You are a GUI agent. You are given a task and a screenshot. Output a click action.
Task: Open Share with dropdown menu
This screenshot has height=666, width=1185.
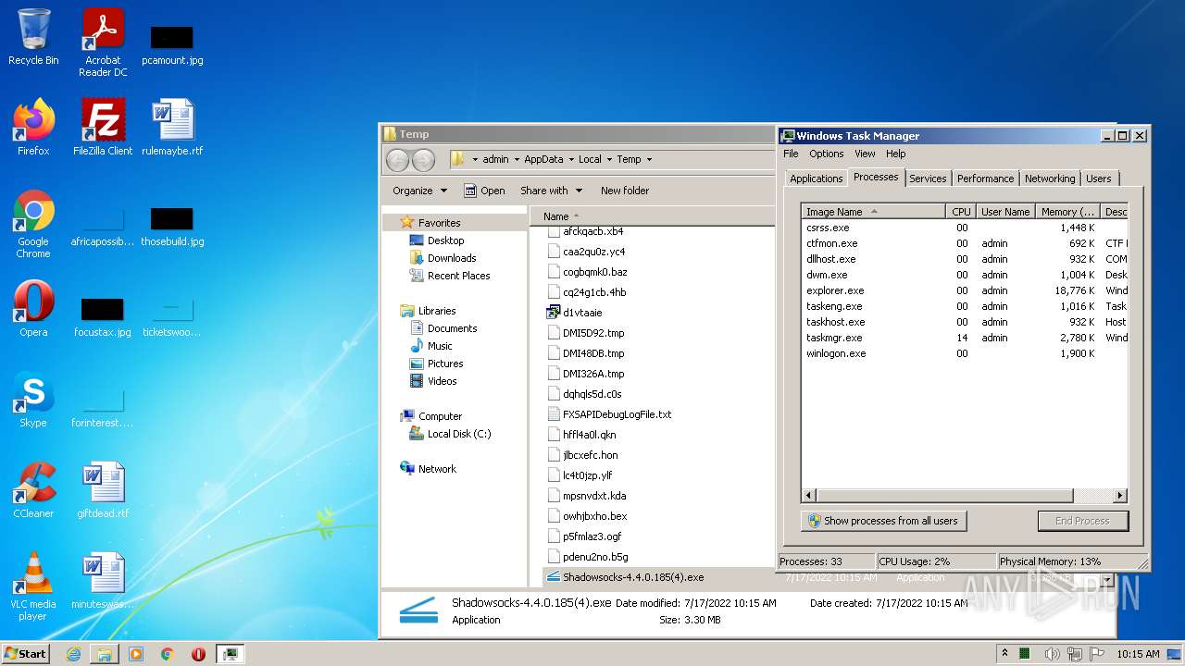pos(552,191)
